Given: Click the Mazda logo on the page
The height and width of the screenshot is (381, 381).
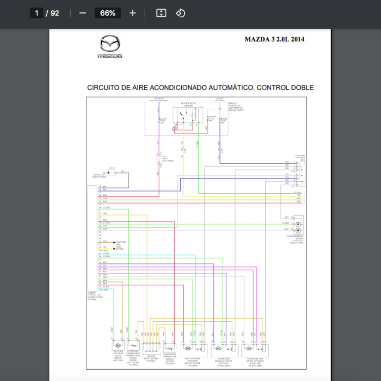Looking at the screenshot, I should (110, 47).
